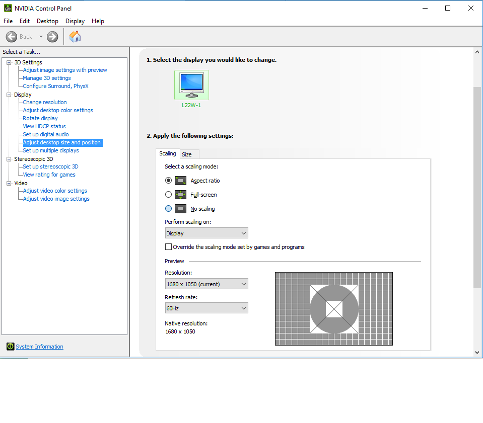Open View rating for games

[49, 175]
